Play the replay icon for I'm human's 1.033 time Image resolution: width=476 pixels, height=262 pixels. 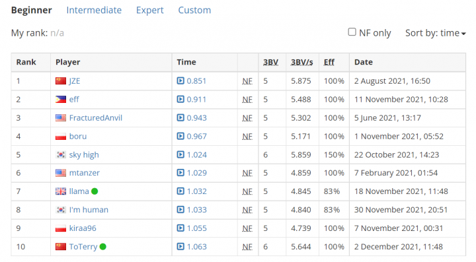tap(180, 210)
